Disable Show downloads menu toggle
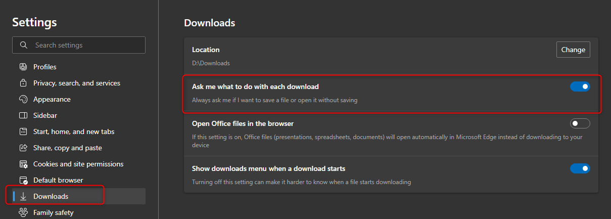This screenshot has width=611, height=219. click(x=580, y=168)
